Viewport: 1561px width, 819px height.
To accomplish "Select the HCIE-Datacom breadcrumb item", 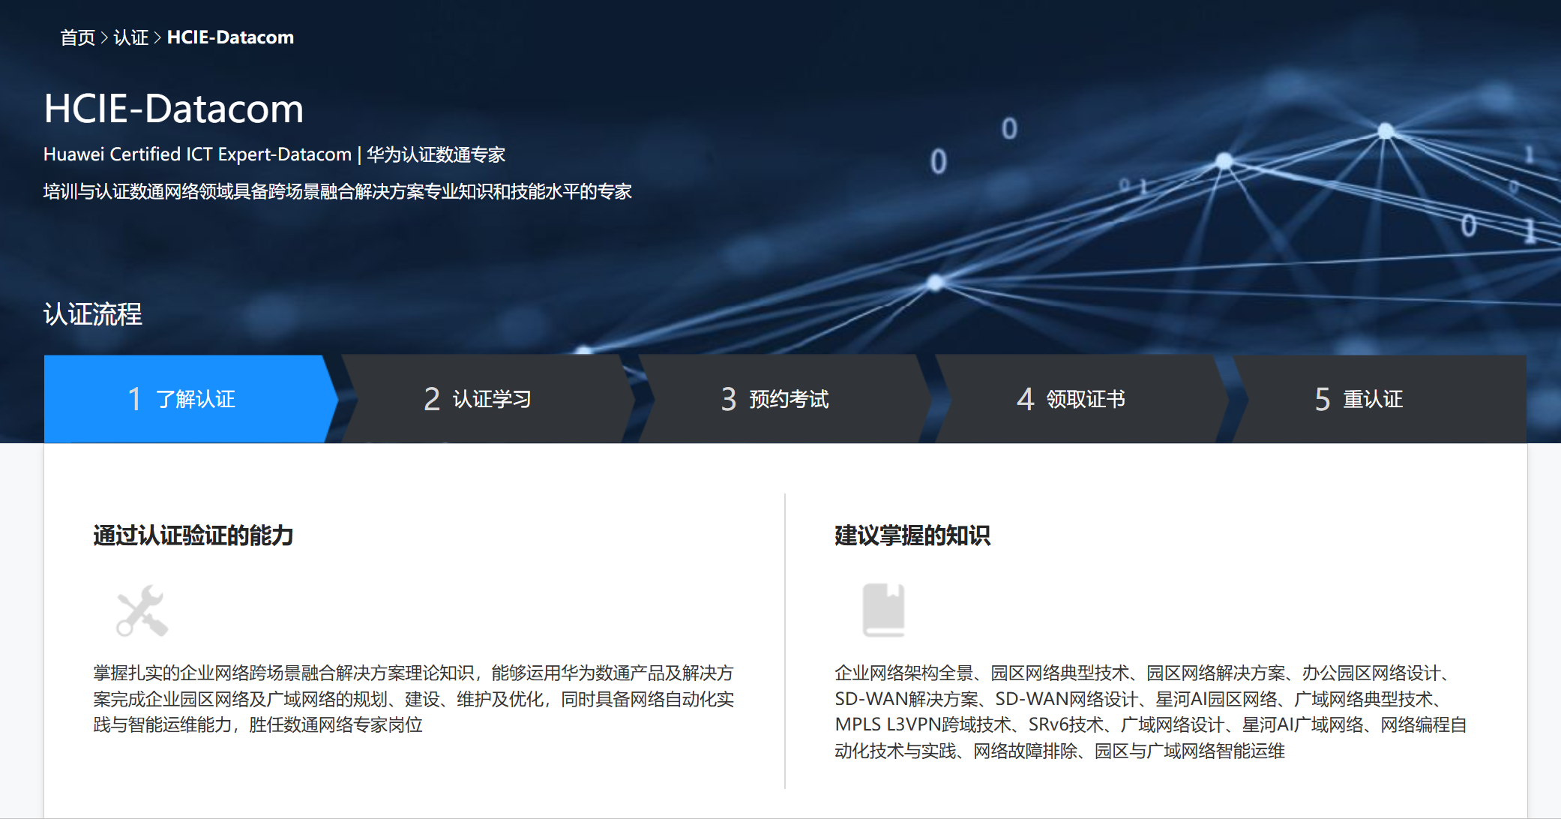I will point(230,37).
